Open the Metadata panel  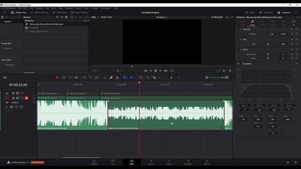click(266, 13)
